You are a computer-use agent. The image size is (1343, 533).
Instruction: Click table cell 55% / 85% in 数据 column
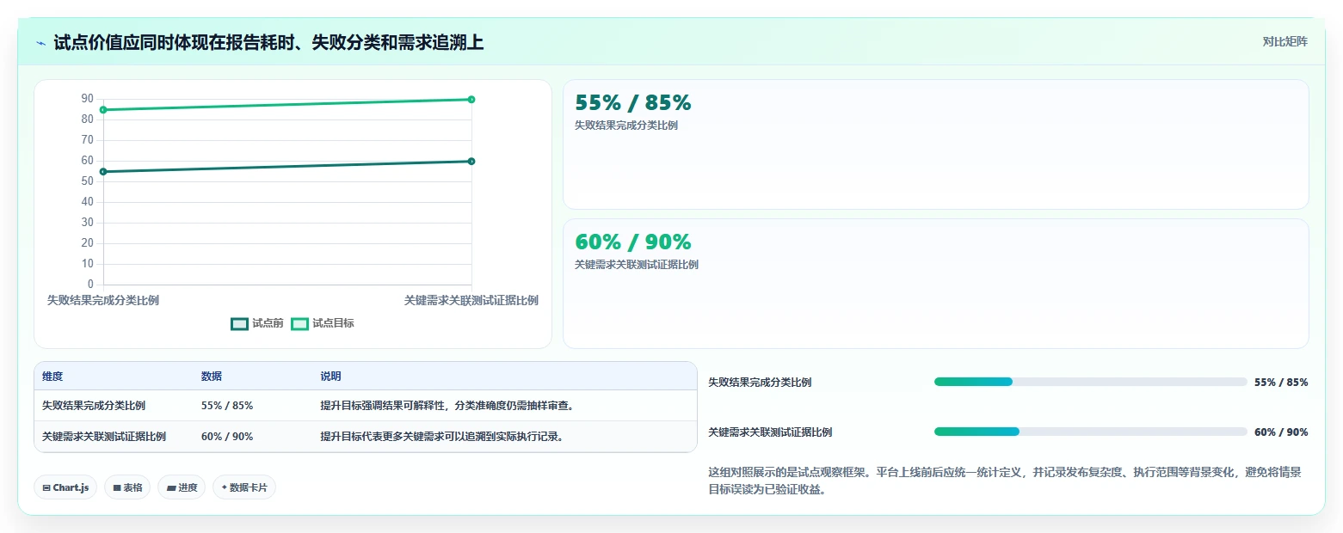coord(227,406)
